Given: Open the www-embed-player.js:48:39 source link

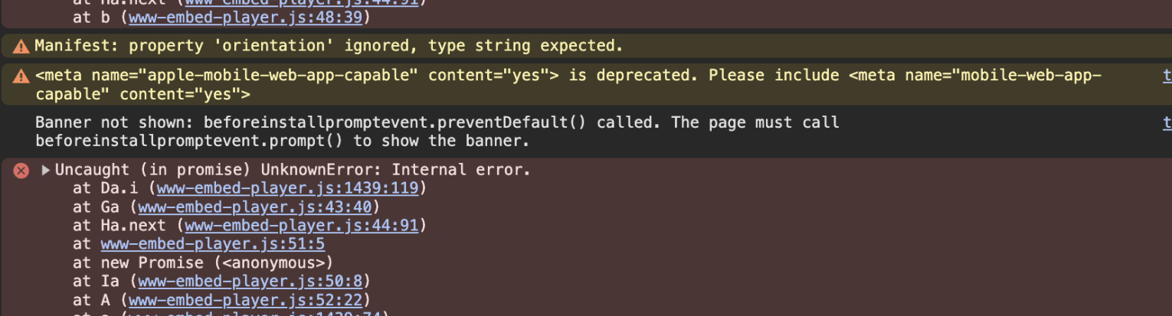Looking at the screenshot, I should (246, 17).
